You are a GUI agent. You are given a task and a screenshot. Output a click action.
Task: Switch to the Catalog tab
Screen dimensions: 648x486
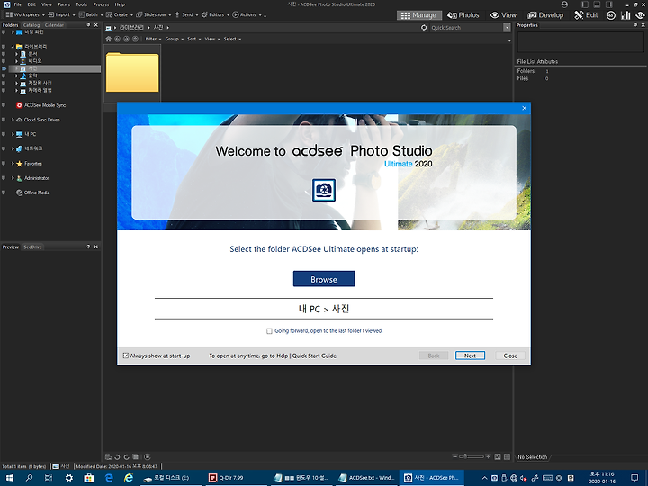[31, 25]
